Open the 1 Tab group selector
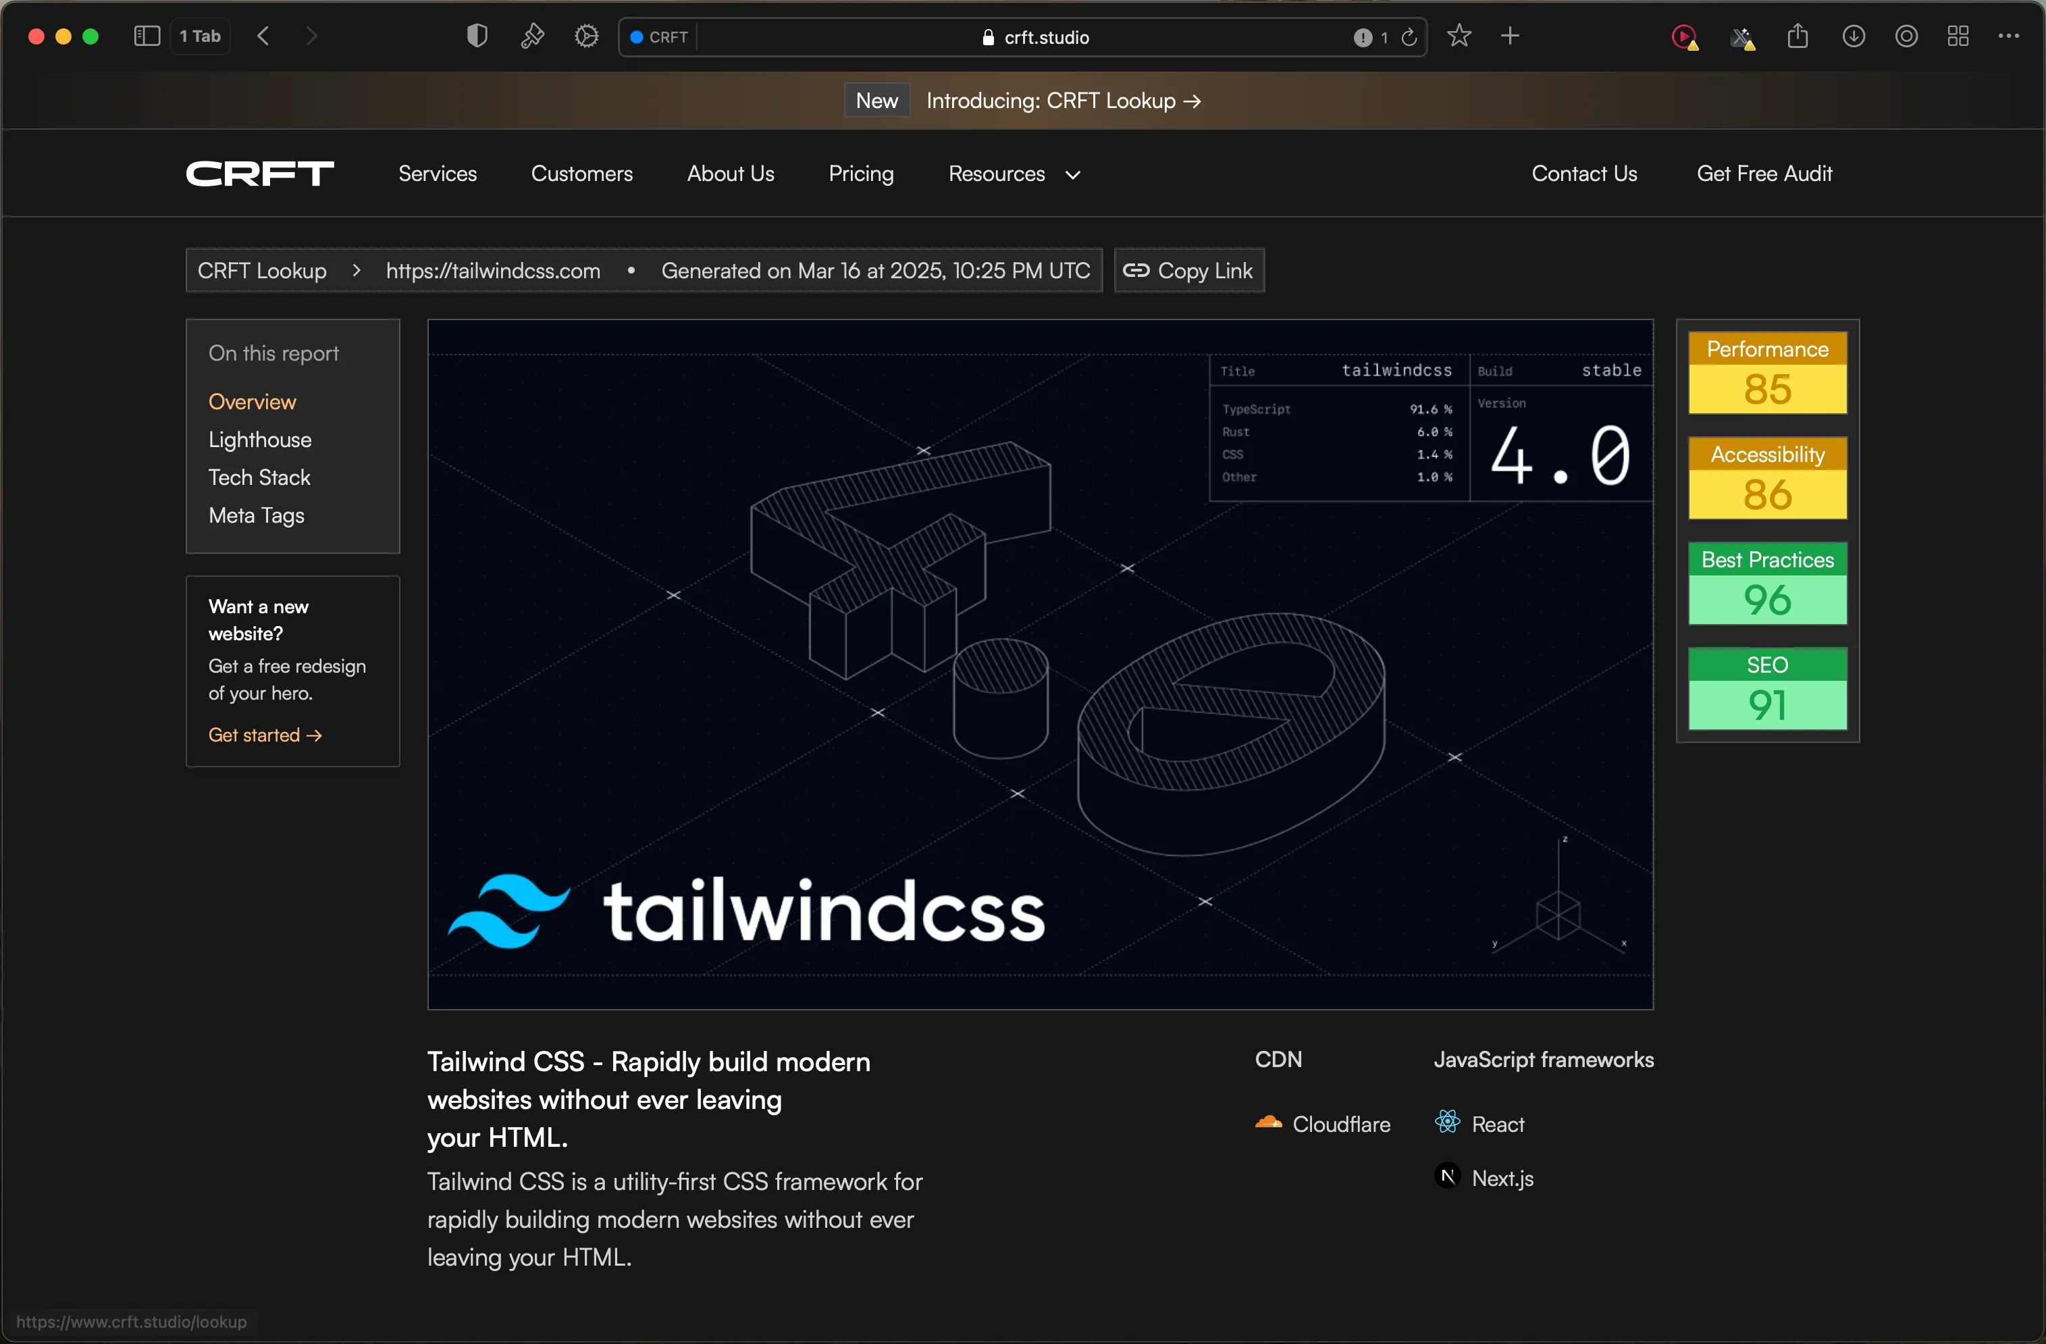 click(x=201, y=36)
